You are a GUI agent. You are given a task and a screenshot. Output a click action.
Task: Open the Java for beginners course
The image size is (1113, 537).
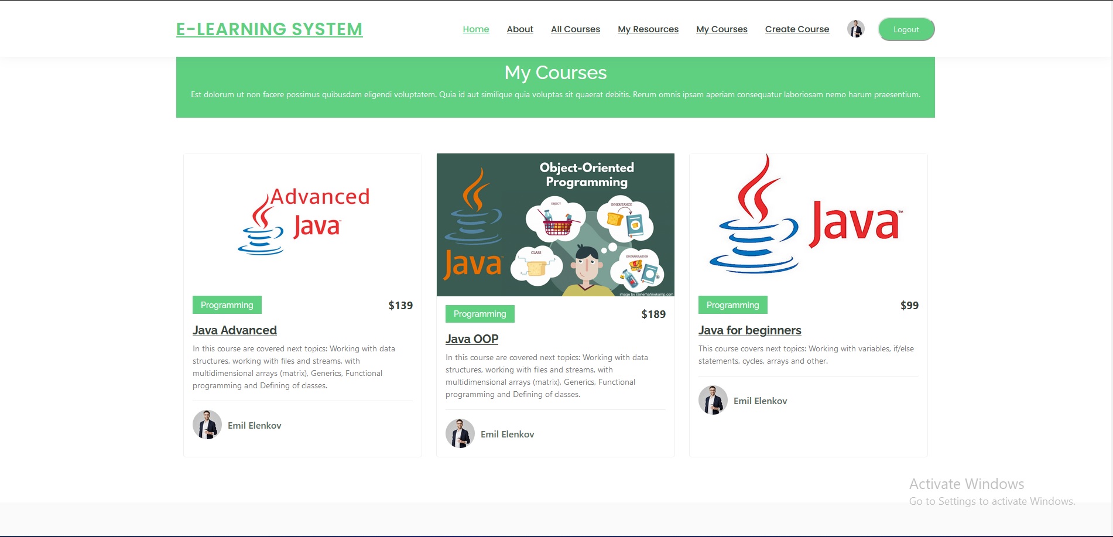point(749,330)
